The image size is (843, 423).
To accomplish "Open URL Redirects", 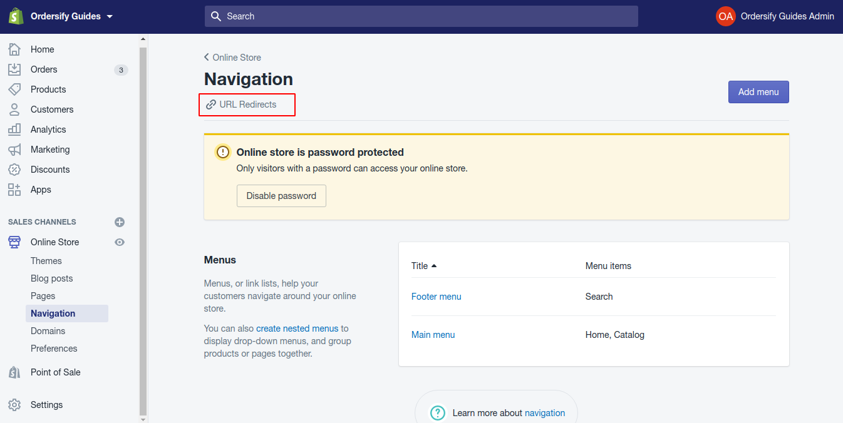I will 247,104.
